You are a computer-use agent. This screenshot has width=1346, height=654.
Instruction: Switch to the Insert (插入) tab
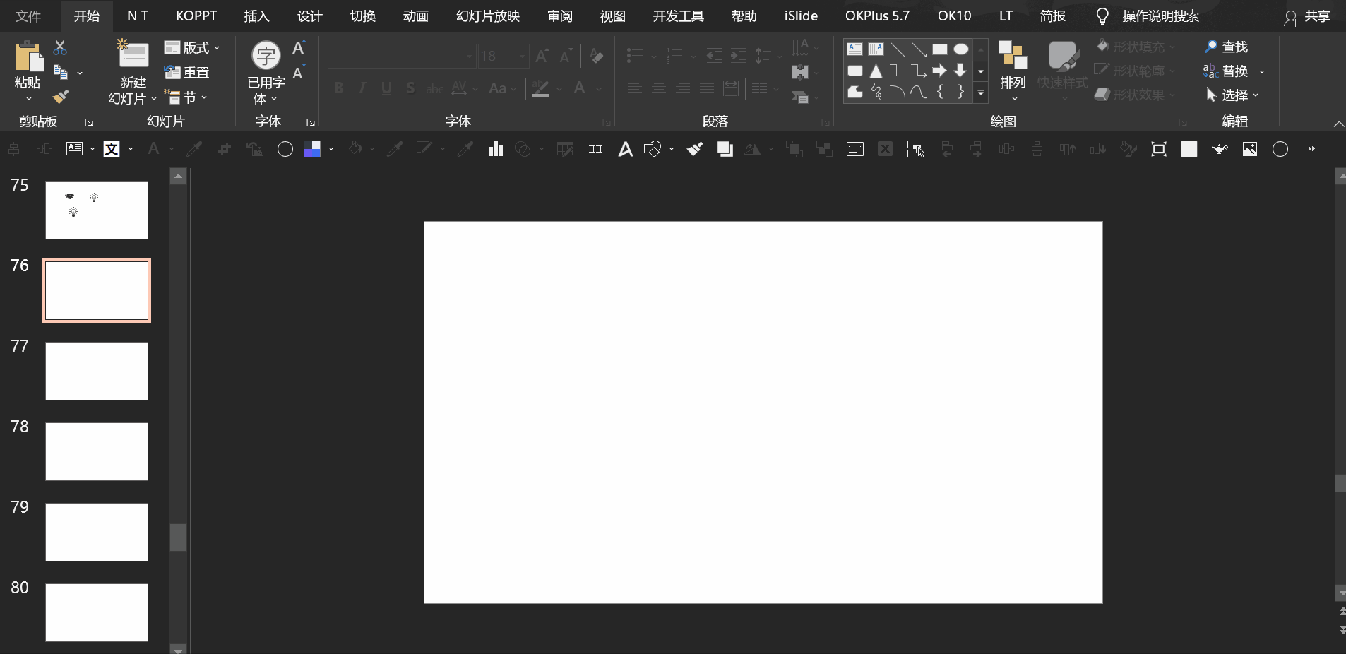(256, 16)
